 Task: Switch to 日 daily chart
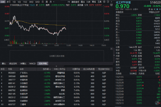click(43, 2)
